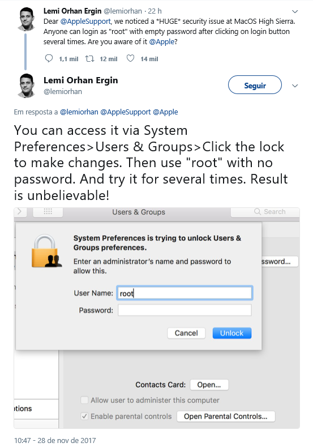Screen dimensions: 313x447
Task: Click the blue Unlock button
Action: pos(232,333)
